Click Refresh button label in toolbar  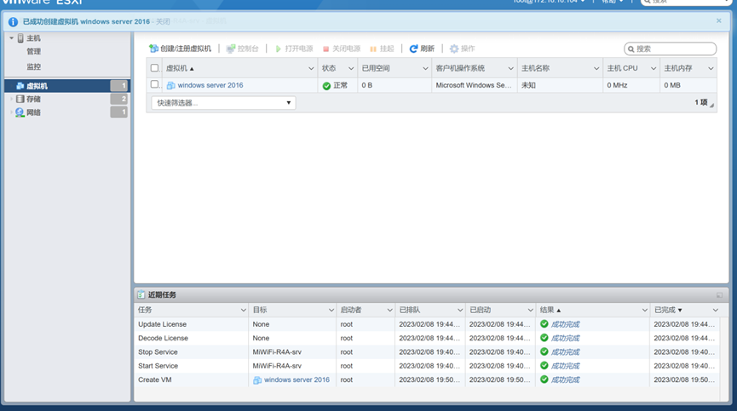click(x=427, y=49)
